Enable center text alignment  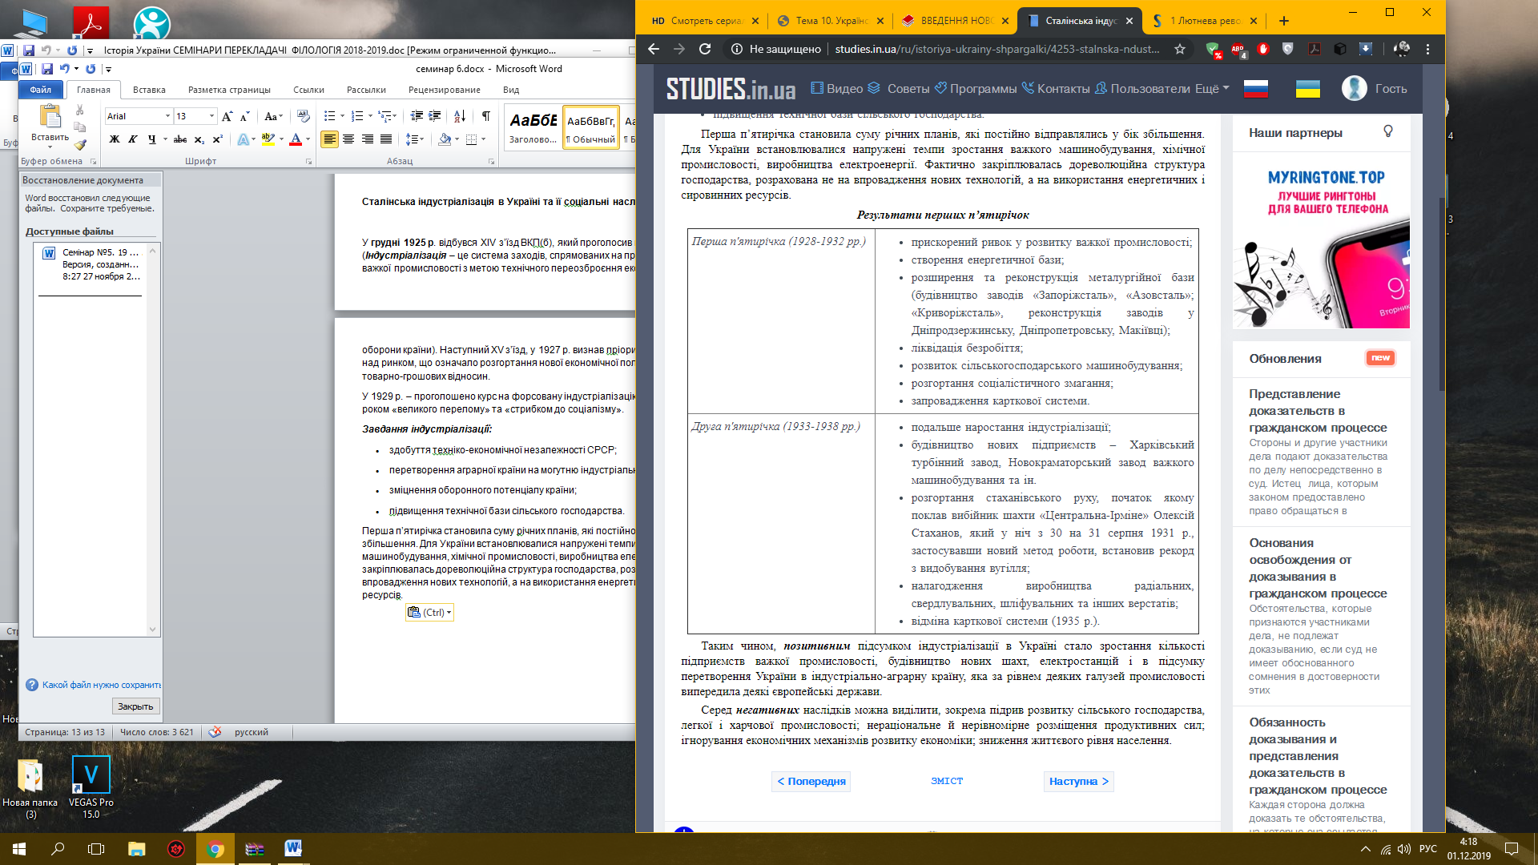(348, 139)
